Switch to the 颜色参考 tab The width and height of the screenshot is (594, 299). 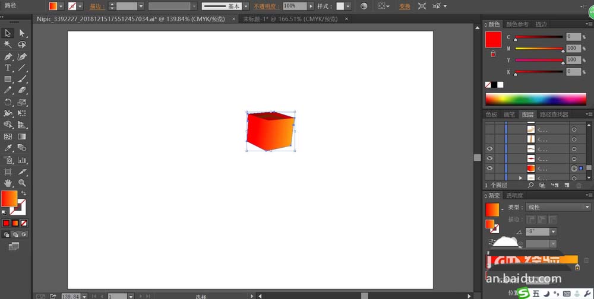[x=517, y=24]
